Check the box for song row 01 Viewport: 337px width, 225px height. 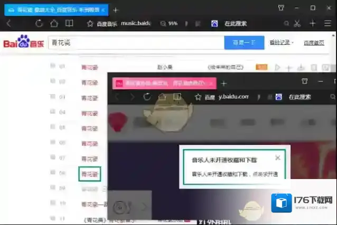point(53,65)
